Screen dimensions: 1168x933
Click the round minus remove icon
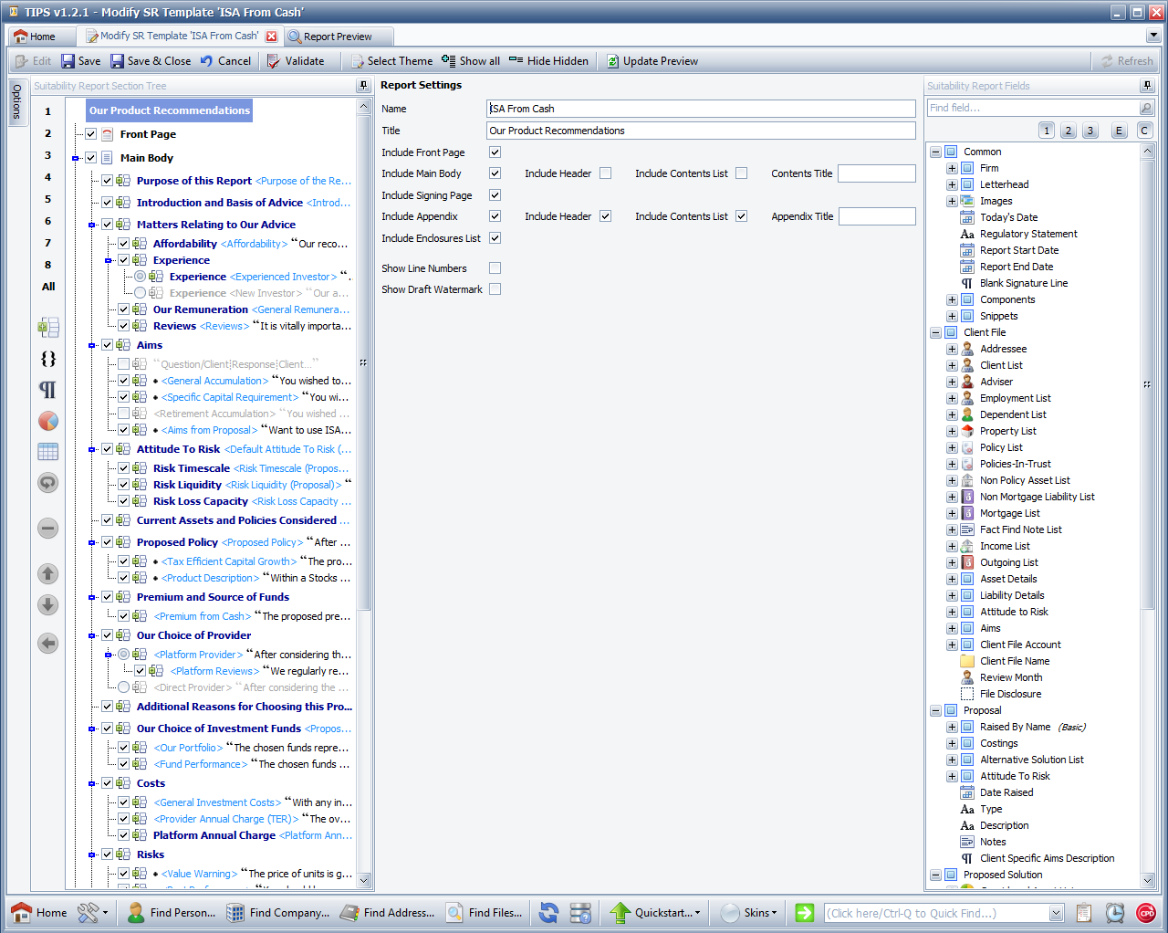48,528
